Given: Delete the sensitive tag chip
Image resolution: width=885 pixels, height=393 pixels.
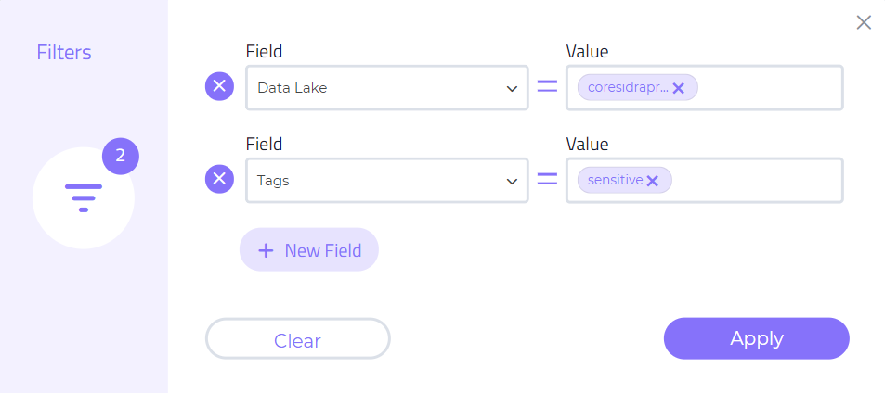Looking at the screenshot, I should 653,181.
